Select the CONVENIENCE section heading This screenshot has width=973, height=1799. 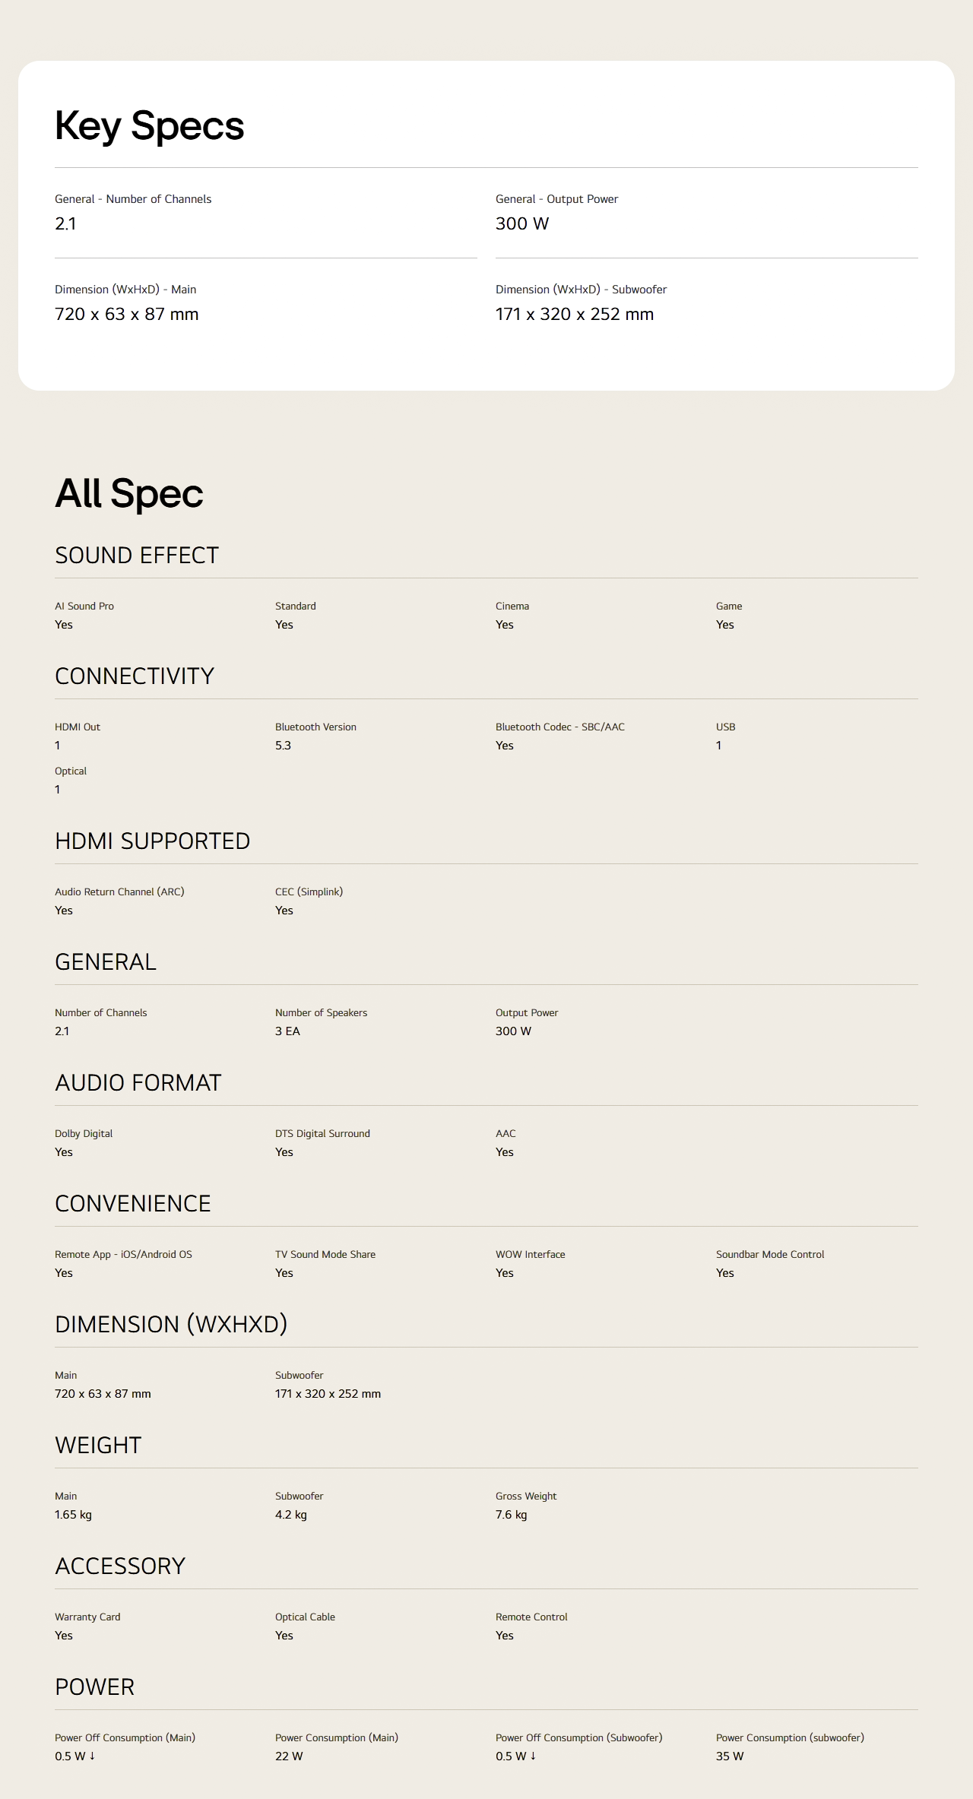[x=133, y=1204]
